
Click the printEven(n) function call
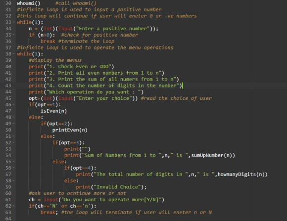pyautogui.click(x=70, y=130)
